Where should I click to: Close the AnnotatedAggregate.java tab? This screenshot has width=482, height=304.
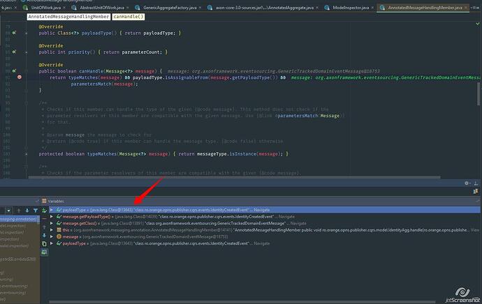point(317,8)
